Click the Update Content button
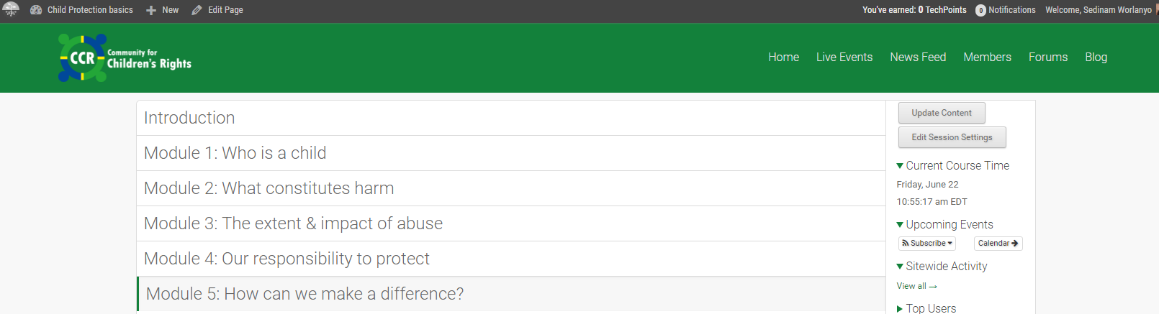1159x314 pixels. click(942, 113)
